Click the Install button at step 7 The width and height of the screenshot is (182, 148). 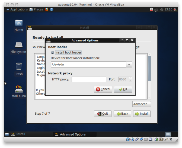pyautogui.click(x=142, y=114)
